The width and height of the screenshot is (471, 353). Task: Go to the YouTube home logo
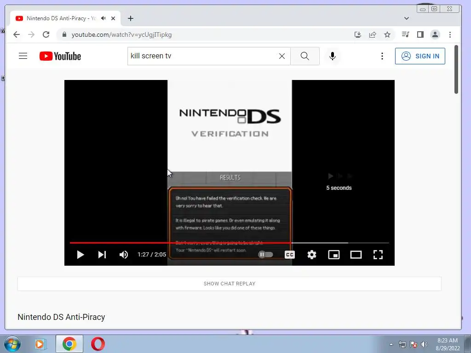coord(60,56)
